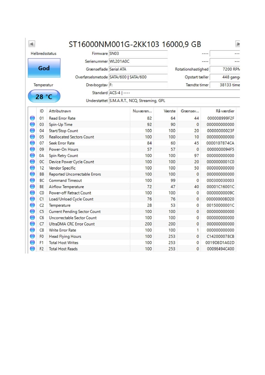Select the Head Flying Hours attribute name
The height and width of the screenshot is (375, 265).
tap(65, 236)
